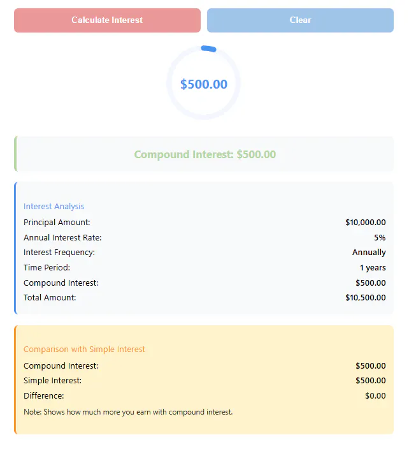Click the Compound Interest: $500.00 result banner
The width and height of the screenshot is (409, 456).
pyautogui.click(x=204, y=154)
